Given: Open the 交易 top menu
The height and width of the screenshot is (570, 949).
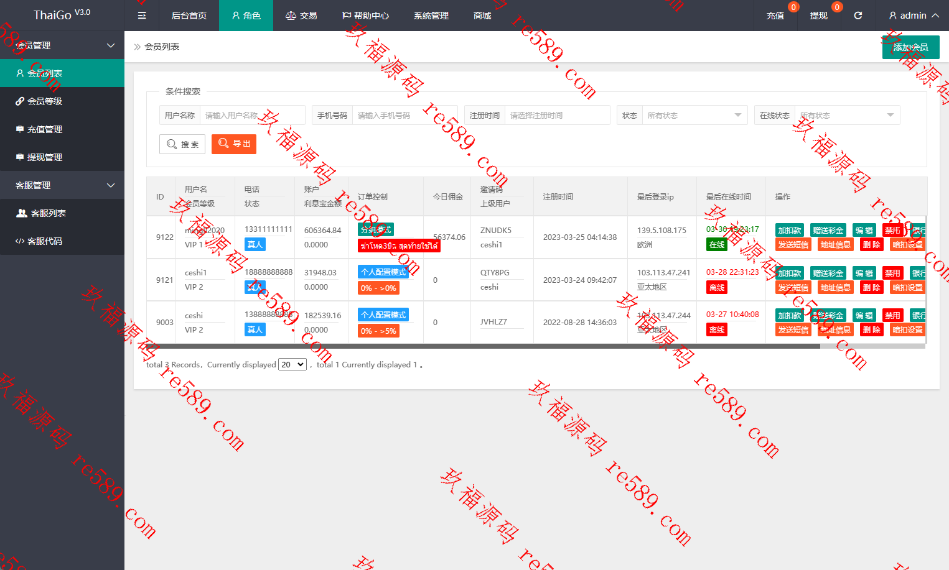Looking at the screenshot, I should point(301,16).
